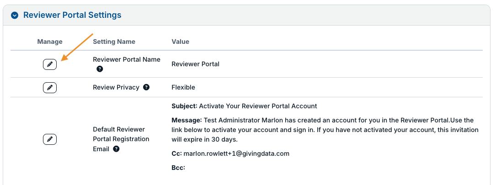This screenshot has width=496, height=185.
Task: Open help for Reviewer Portal Name
Action: [x=100, y=69]
